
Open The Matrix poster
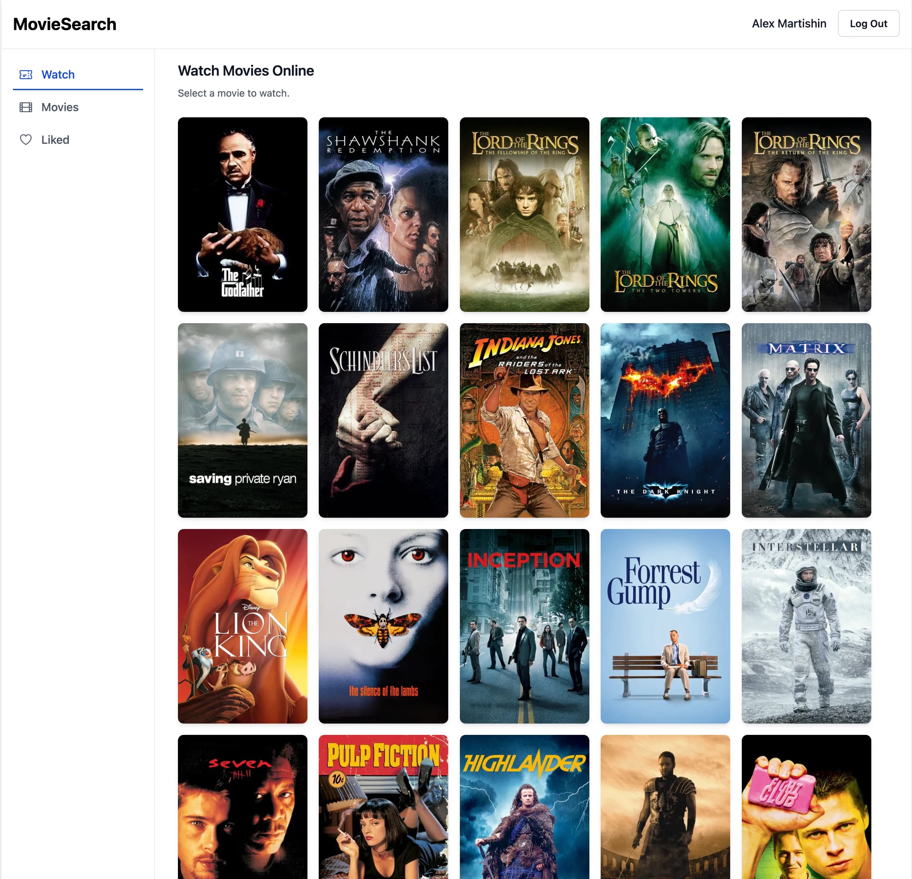click(806, 420)
